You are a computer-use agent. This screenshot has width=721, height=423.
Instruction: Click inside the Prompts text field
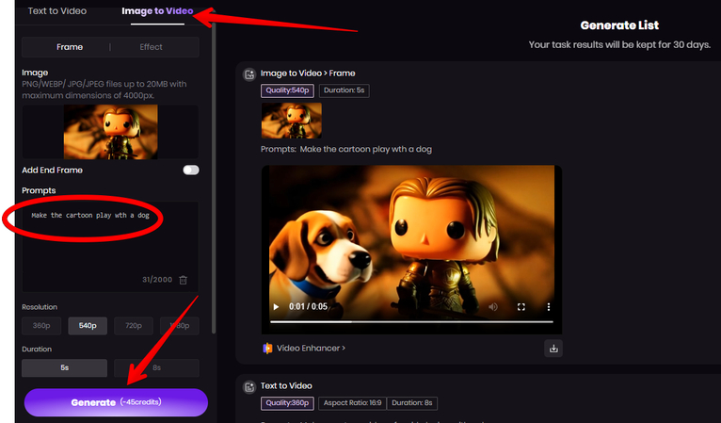pyautogui.click(x=108, y=245)
